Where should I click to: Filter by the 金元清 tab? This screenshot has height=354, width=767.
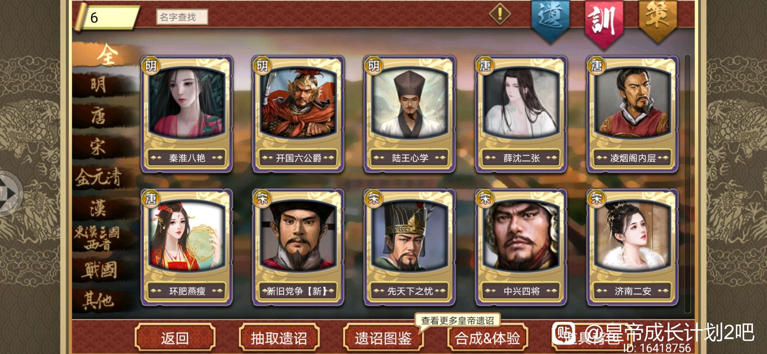[x=99, y=177]
